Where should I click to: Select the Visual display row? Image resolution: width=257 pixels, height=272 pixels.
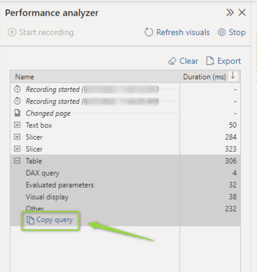click(47, 197)
